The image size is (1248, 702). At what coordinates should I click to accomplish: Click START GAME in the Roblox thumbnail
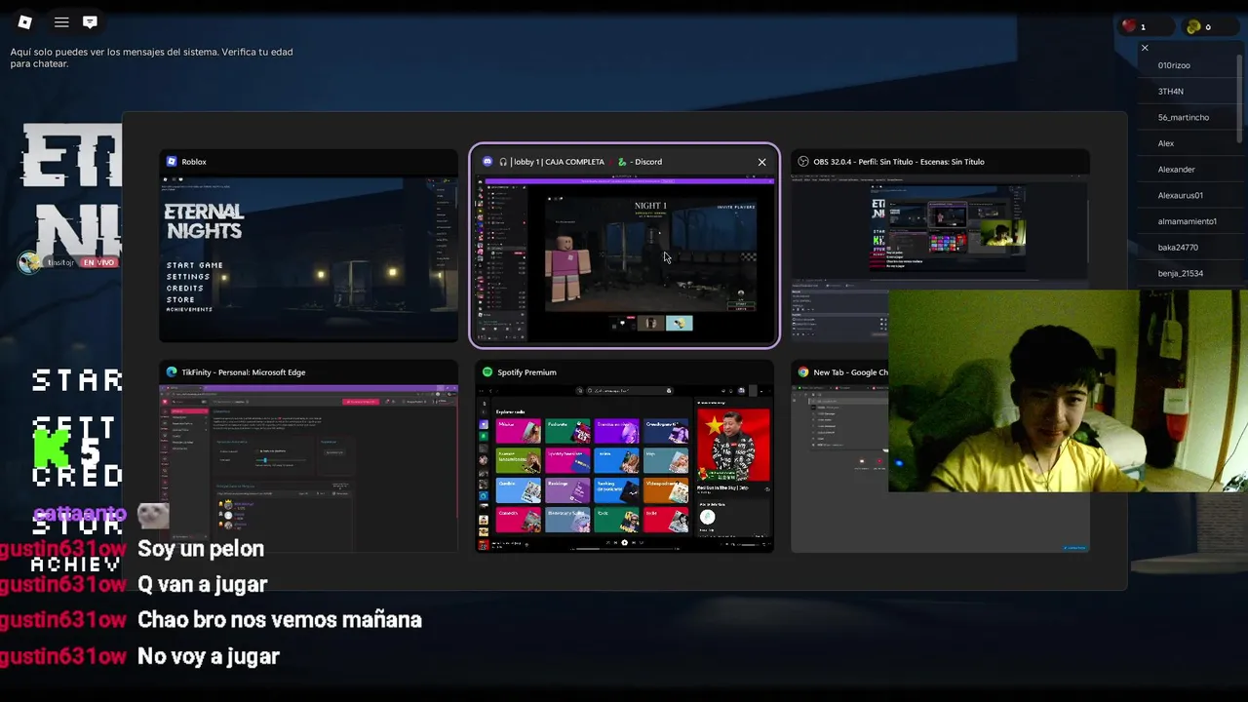pyautogui.click(x=195, y=265)
